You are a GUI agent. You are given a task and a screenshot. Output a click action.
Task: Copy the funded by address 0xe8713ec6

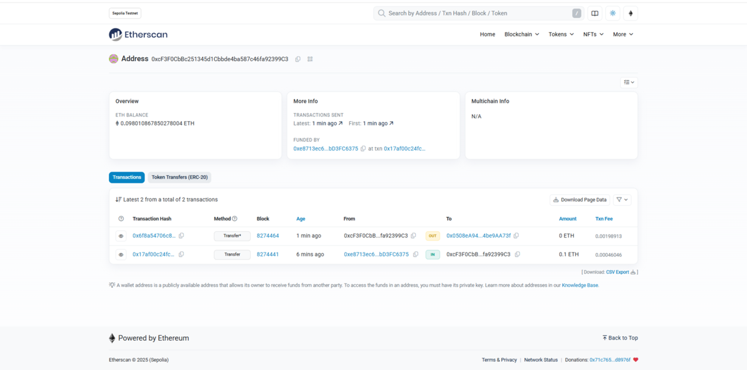coord(364,149)
